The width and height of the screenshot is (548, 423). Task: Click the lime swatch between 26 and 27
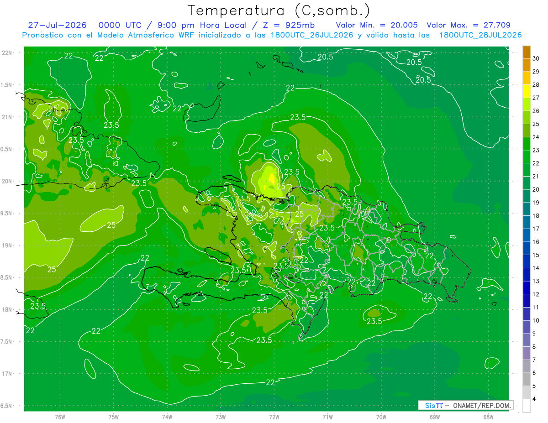click(x=527, y=104)
